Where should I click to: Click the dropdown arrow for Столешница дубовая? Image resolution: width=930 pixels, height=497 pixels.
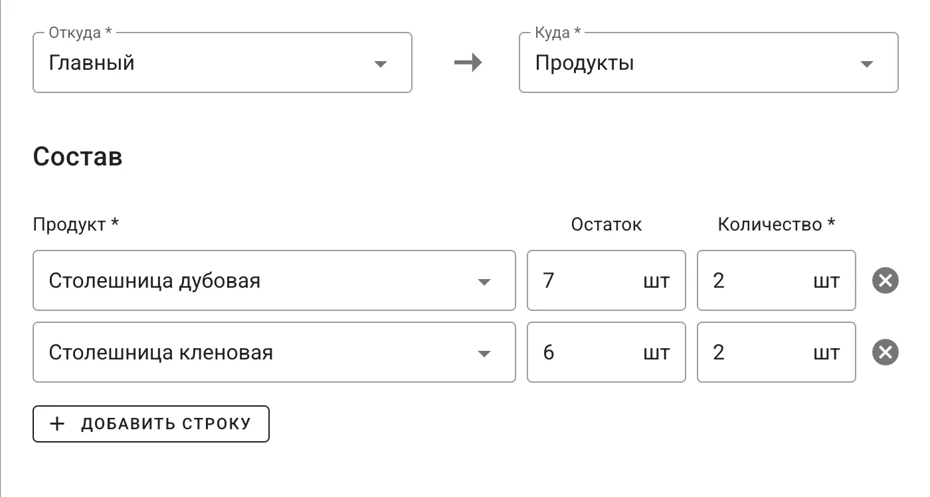pyautogui.click(x=484, y=280)
